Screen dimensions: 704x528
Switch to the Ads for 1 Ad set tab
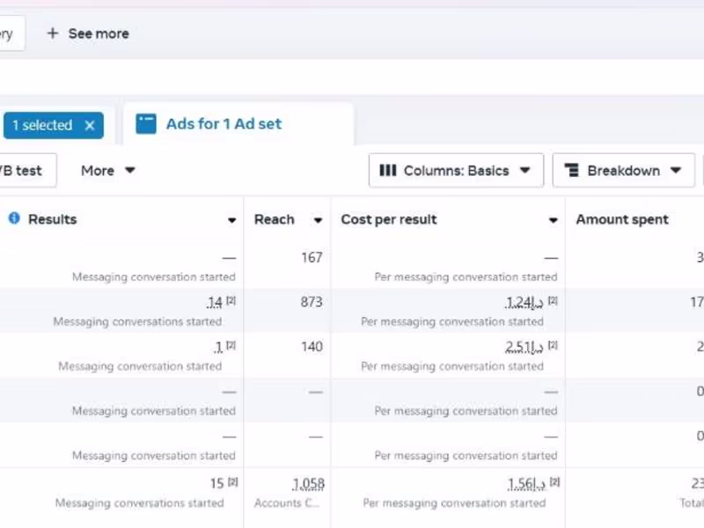click(224, 123)
